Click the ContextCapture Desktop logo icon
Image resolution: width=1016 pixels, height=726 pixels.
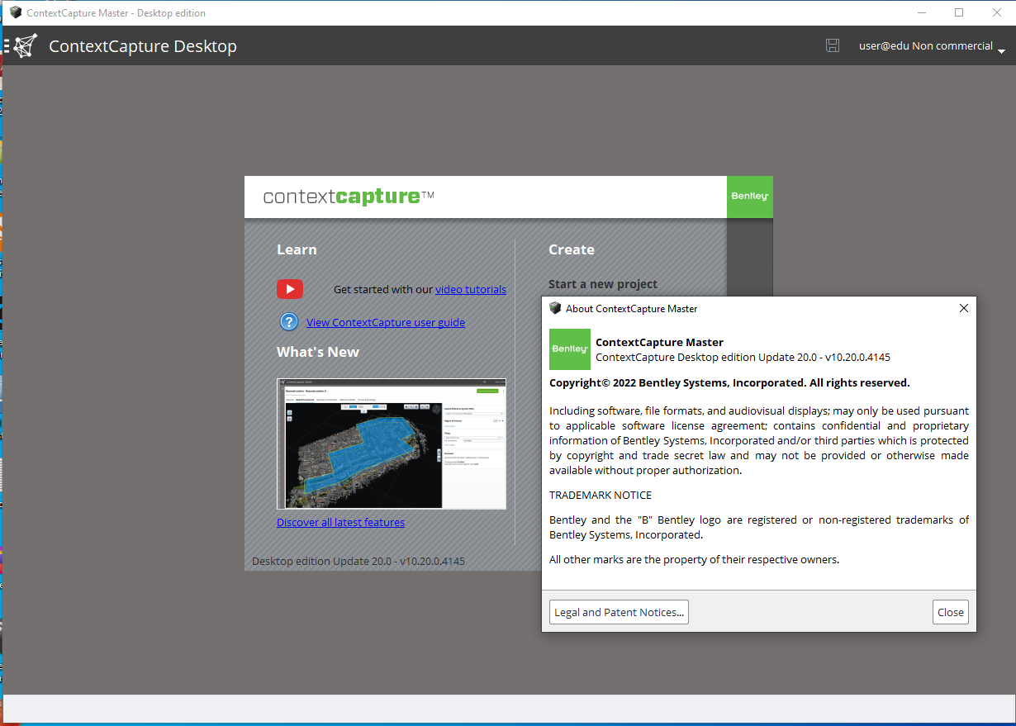point(26,45)
